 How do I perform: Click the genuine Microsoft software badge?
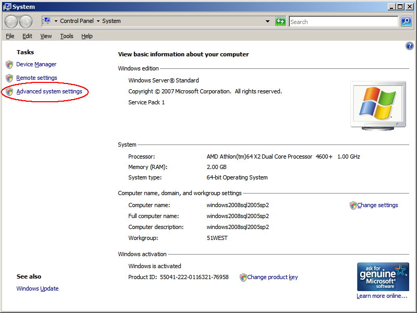coord(383,277)
